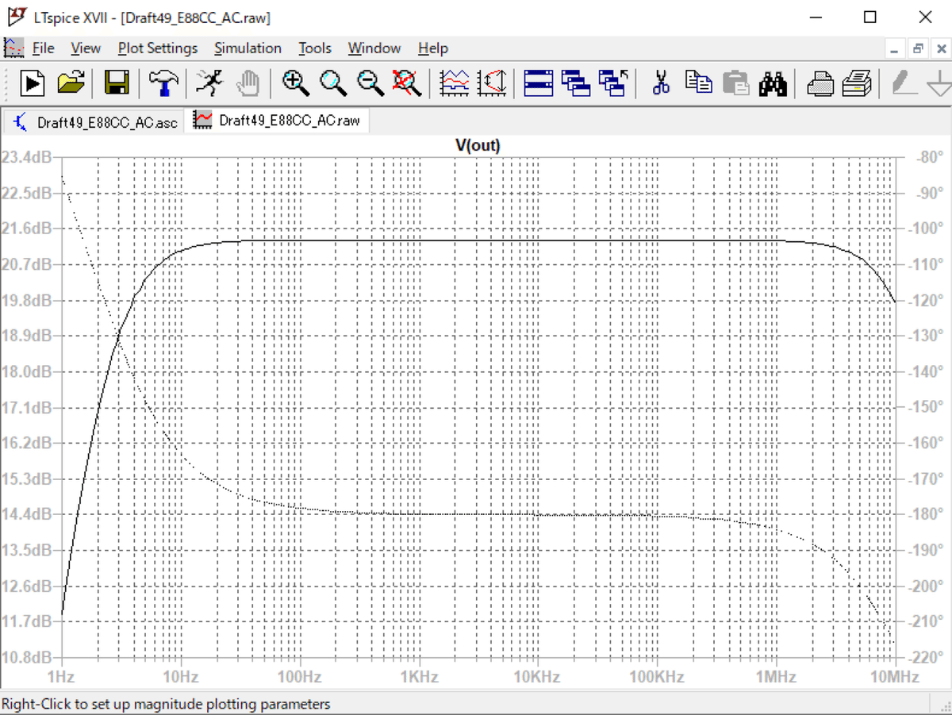Click the scissors Cut icon
Viewport: 952px width, 715px height.
pos(660,83)
